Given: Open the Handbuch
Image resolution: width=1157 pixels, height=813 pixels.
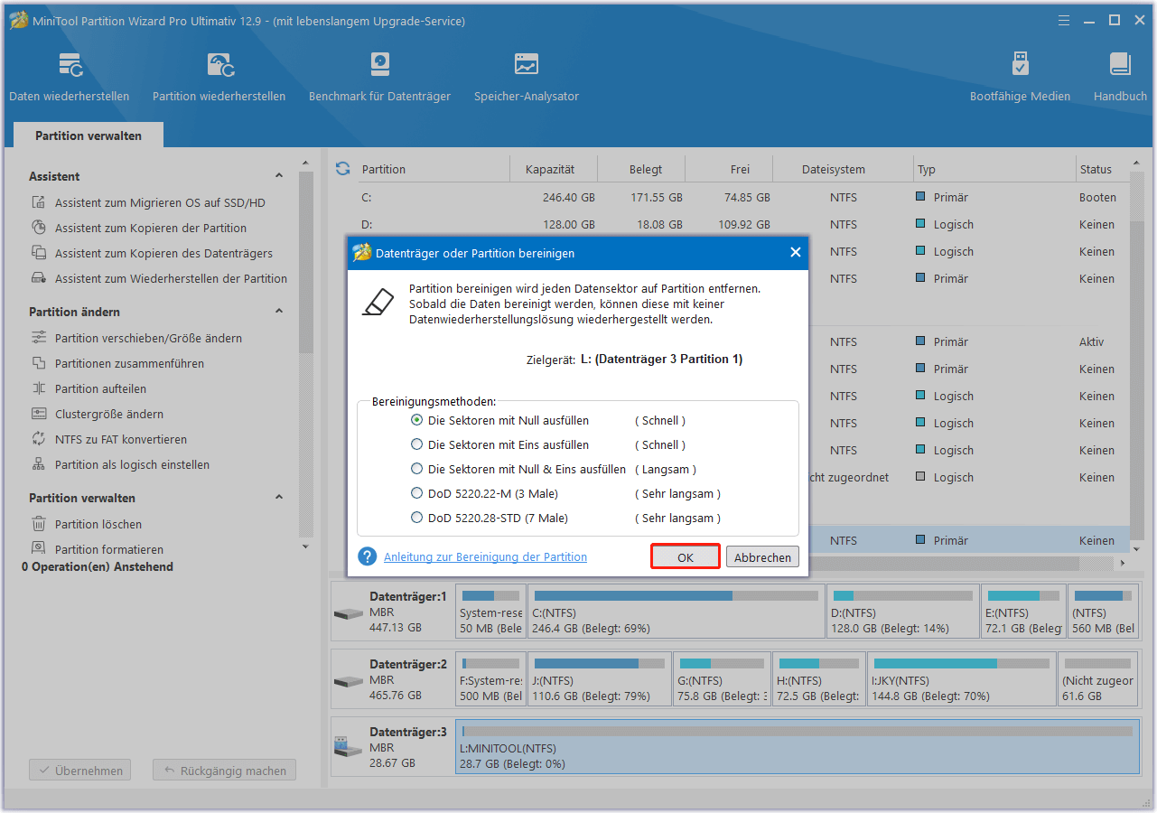Looking at the screenshot, I should tap(1120, 78).
